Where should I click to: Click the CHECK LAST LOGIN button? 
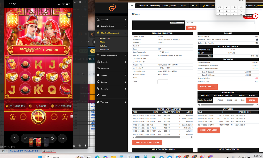click(x=209, y=130)
